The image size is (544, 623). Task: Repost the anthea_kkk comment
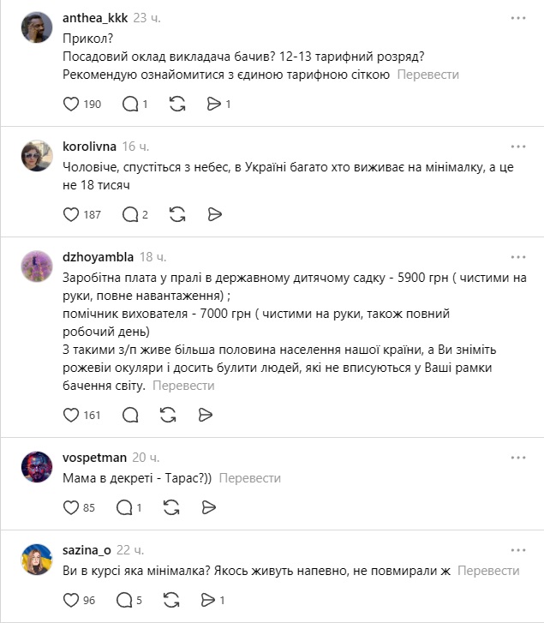coord(177,104)
